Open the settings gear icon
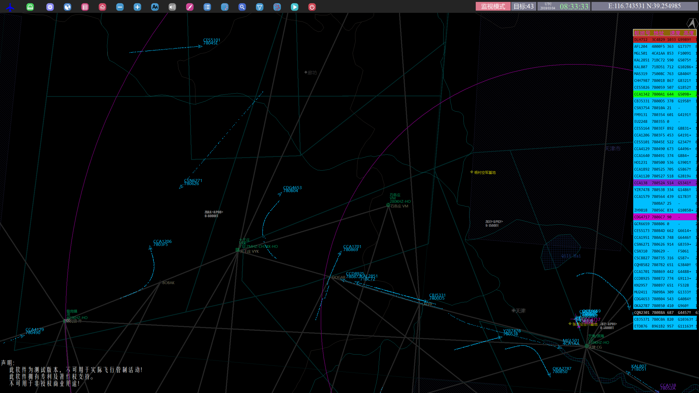This screenshot has width=699, height=393. tap(50, 7)
